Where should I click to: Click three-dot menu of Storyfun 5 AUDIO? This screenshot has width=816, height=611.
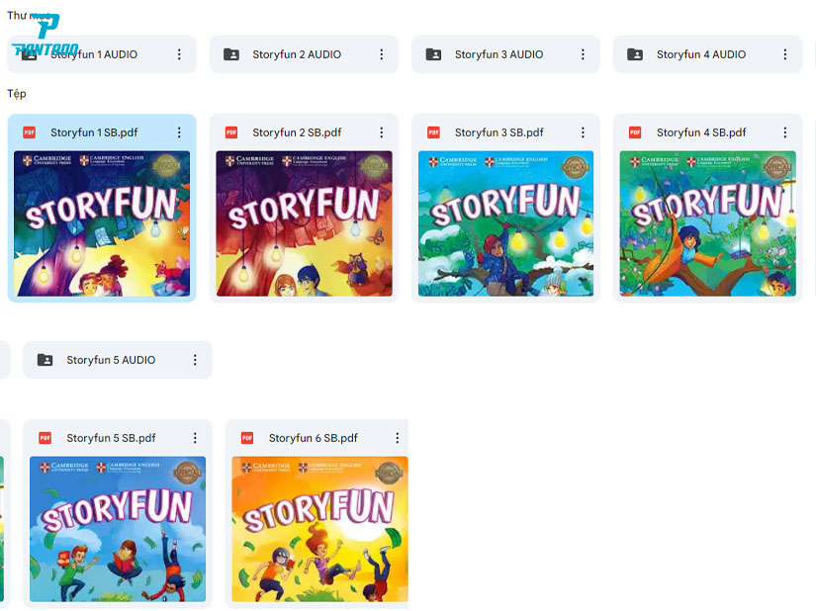195,360
